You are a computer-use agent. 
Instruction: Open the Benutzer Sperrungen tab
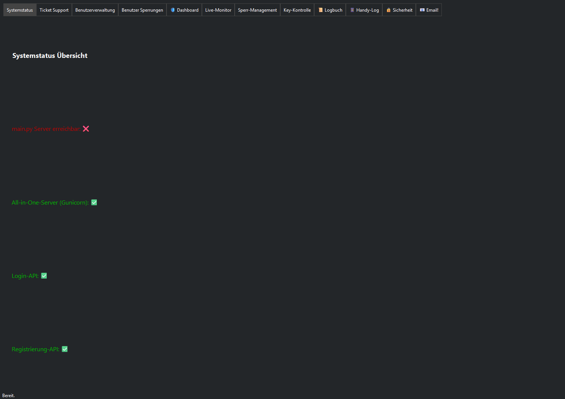142,10
